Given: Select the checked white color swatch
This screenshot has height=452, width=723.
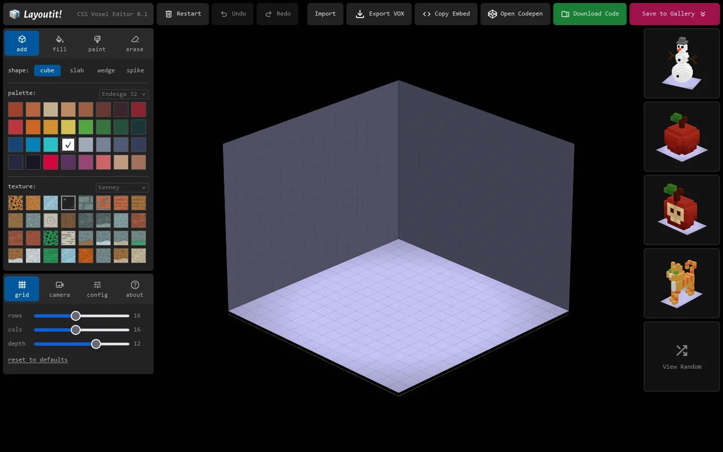Looking at the screenshot, I should [68, 145].
